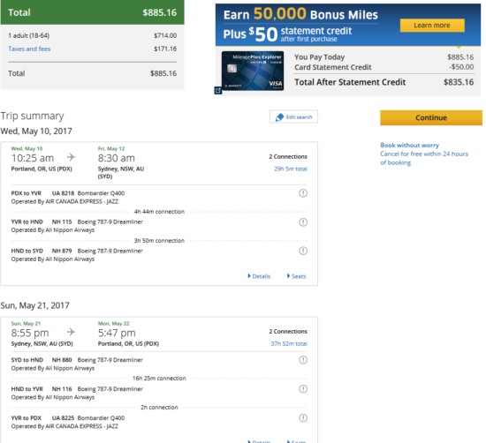Screen dimensions: 486x443
Task: Click the NH 879 flight number
Action: coord(62,251)
